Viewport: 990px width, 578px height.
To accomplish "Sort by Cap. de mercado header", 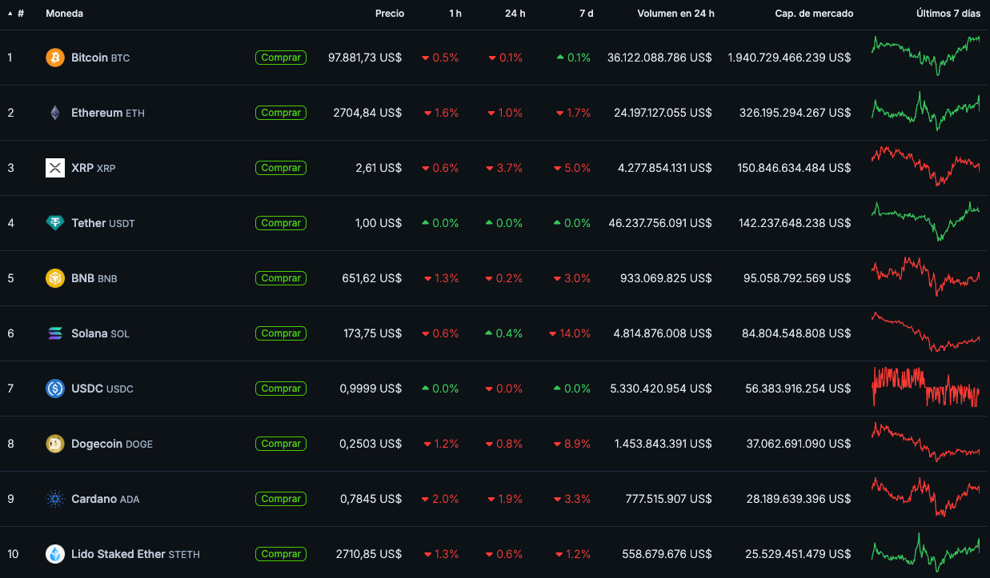I will (814, 14).
